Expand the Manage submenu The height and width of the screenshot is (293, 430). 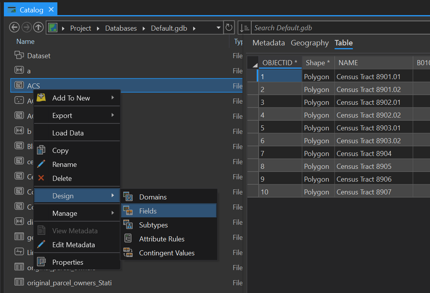click(113, 213)
